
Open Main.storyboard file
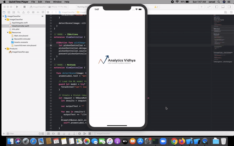pos(21,36)
